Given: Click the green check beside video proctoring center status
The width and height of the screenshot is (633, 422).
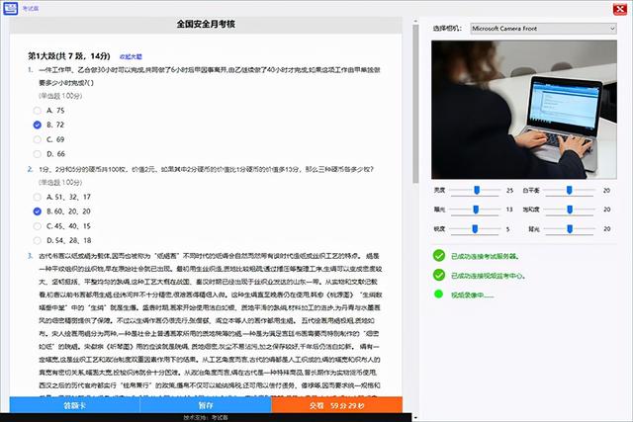Looking at the screenshot, I should click(439, 275).
